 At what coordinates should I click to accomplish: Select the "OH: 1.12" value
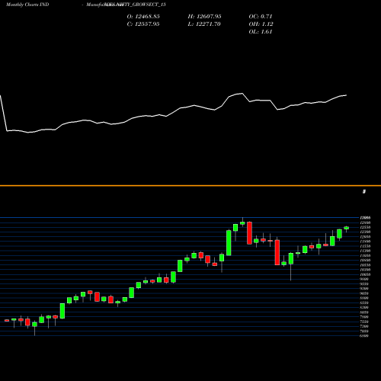(x=261, y=24)
